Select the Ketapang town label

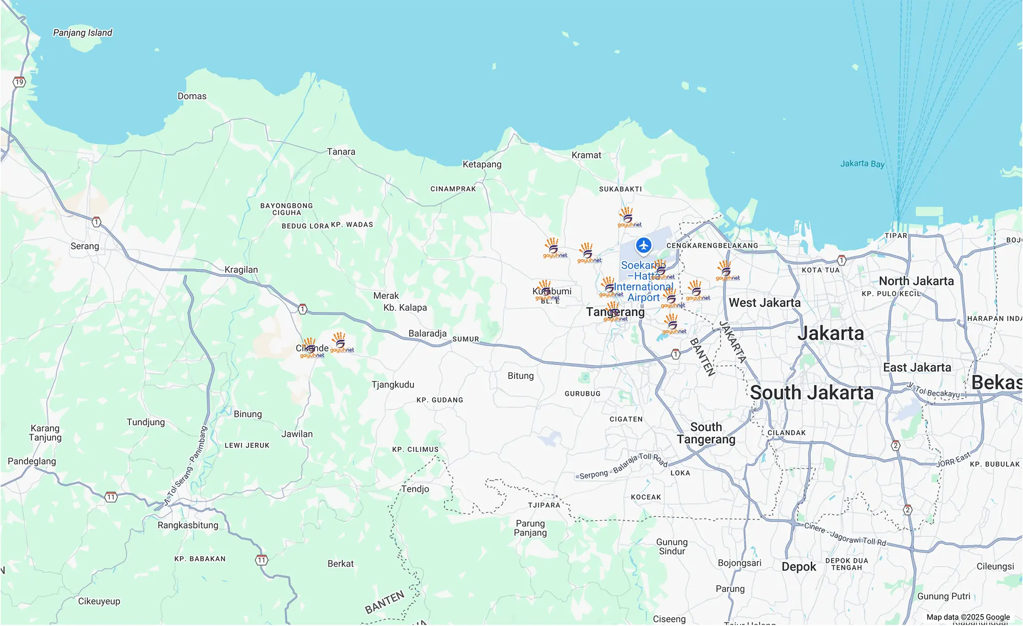click(482, 164)
